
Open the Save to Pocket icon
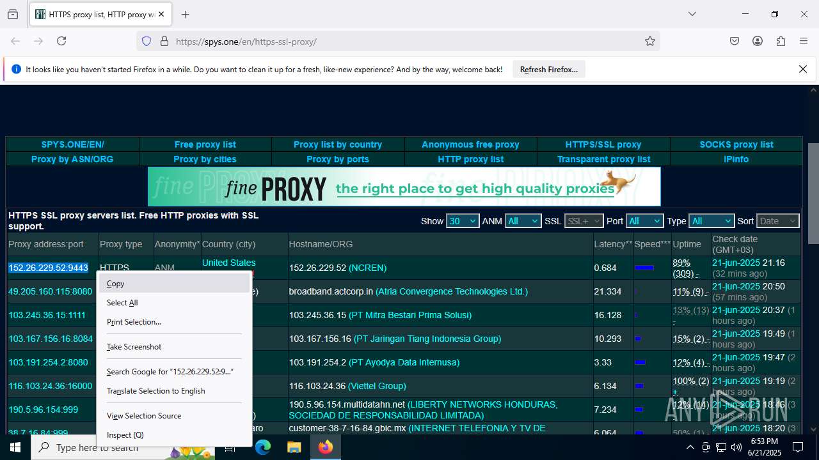coord(735,41)
